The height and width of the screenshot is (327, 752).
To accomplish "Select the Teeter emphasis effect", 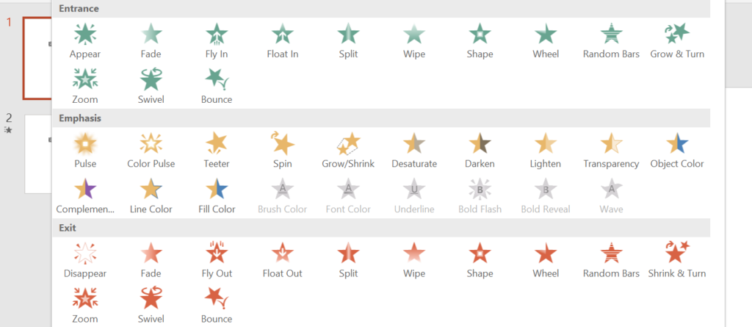I will click(x=217, y=151).
